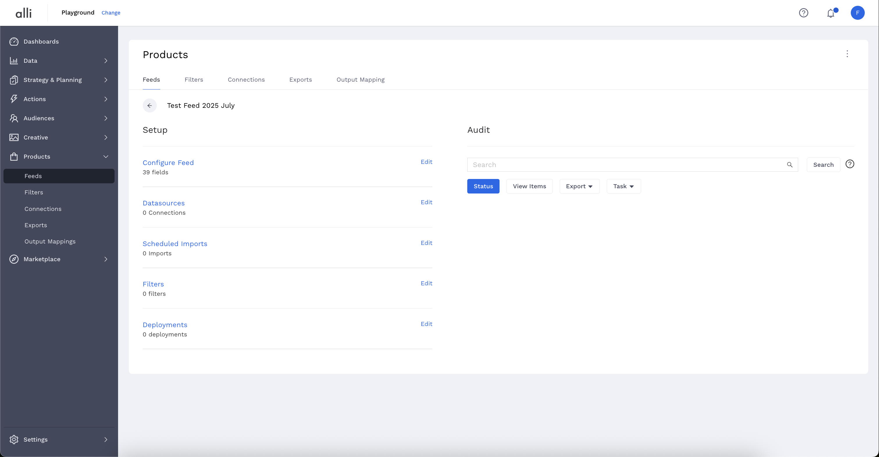Open the Export dropdown
The image size is (879, 457).
[x=579, y=186]
